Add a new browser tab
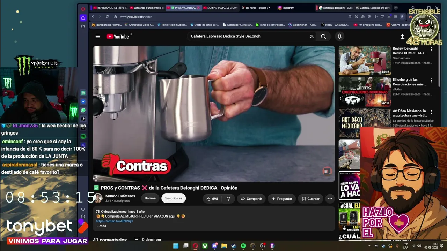Viewport: 447px width, 251px height. pyautogui.click(x=396, y=8)
